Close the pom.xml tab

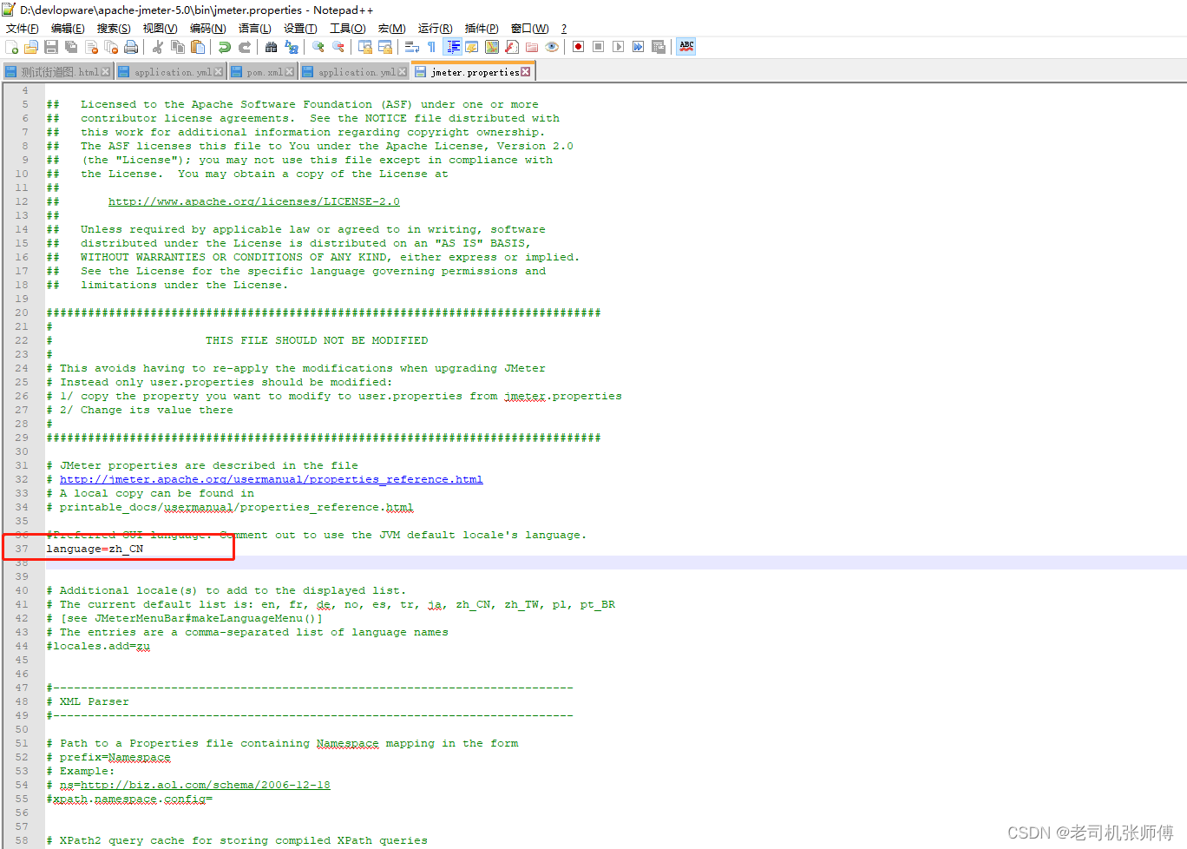[x=290, y=72]
